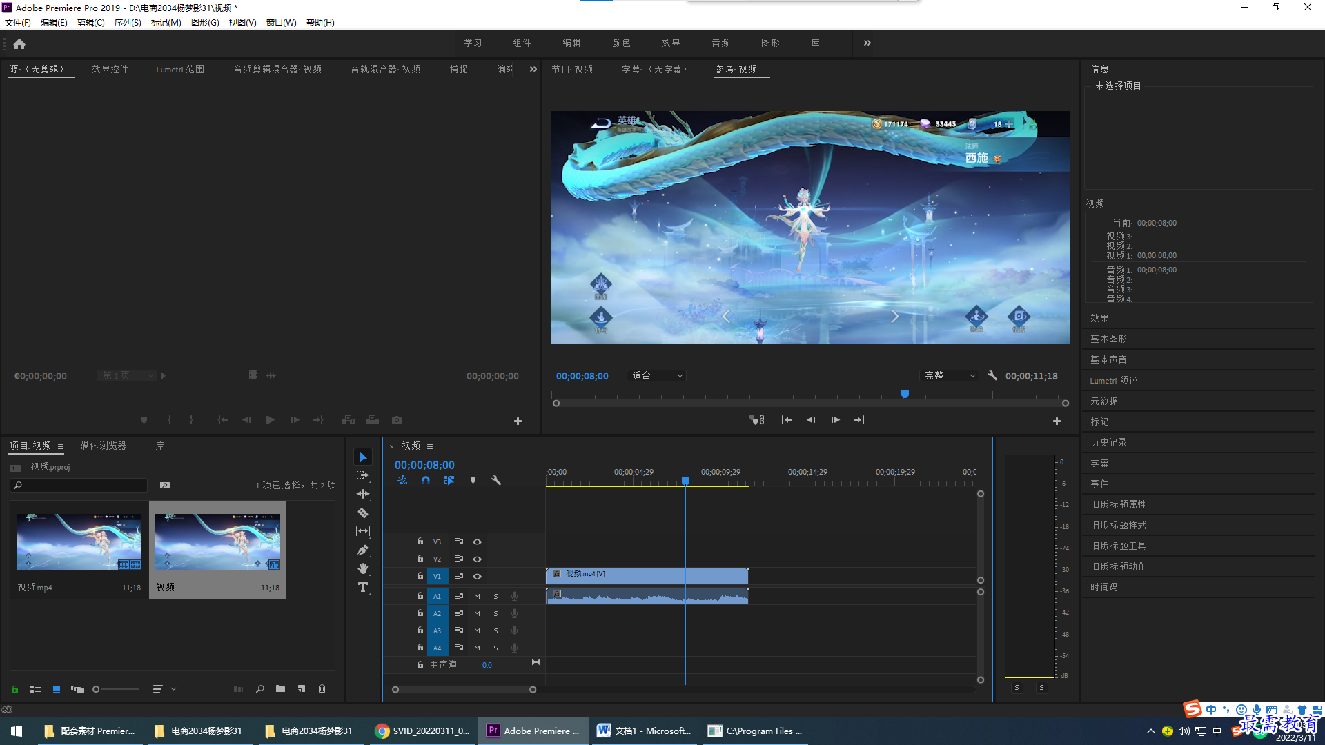The image size is (1325, 745).
Task: Click the gang to program monitor icon
Action: pos(757,420)
